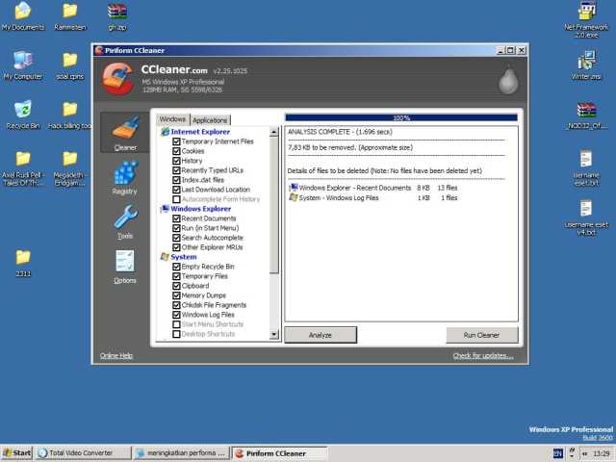
Task: Select username eset v4.txt file icon
Action: pyautogui.click(x=586, y=218)
